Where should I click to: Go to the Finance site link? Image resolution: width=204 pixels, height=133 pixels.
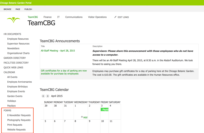tap(47, 17)
